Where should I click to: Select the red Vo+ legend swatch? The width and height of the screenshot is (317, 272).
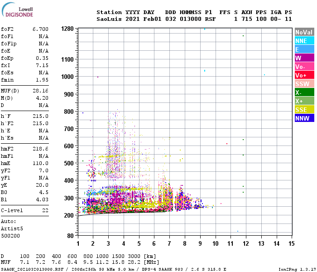click(304, 75)
